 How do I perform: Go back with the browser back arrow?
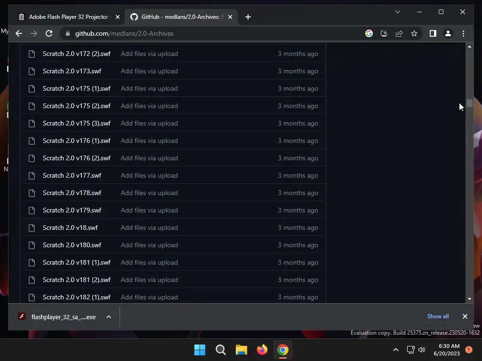(19, 33)
